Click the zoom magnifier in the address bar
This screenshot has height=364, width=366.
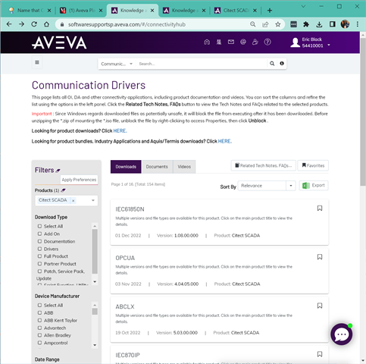[252, 24]
